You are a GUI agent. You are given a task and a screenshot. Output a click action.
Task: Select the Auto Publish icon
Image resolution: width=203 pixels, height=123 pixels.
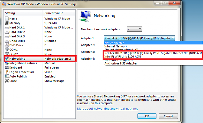7,76
